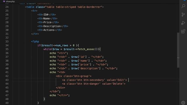Open the Run and Debug icon

click(x=183, y=23)
